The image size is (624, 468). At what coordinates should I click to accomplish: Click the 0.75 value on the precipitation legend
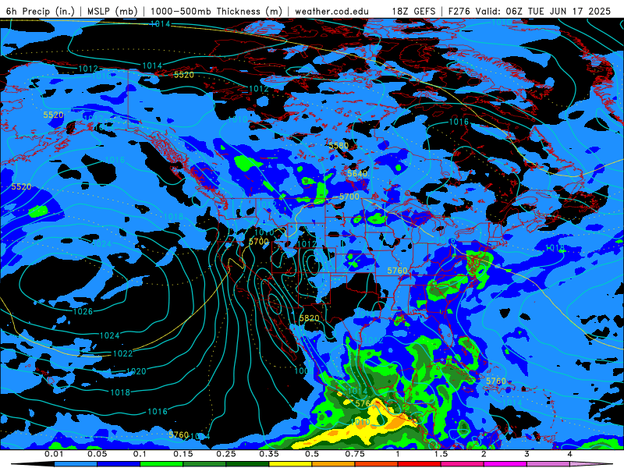click(x=355, y=454)
